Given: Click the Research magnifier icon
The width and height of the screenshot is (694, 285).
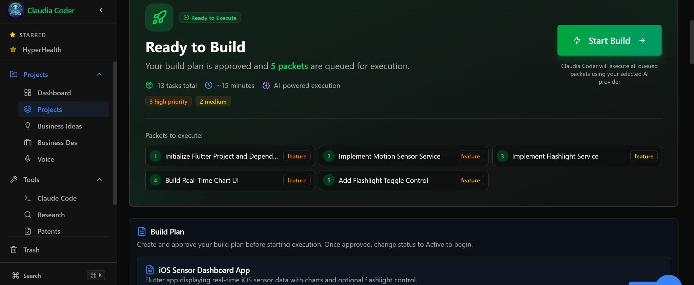Looking at the screenshot, I should [x=28, y=215].
